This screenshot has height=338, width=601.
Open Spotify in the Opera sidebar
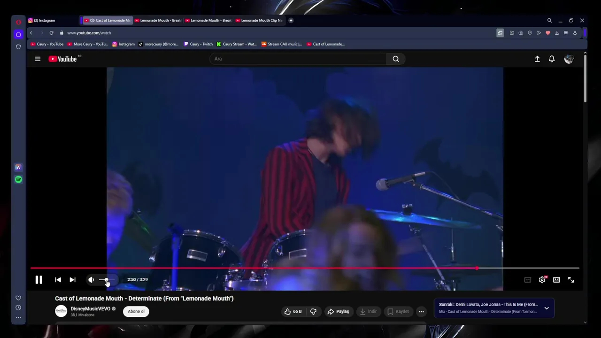coord(18,179)
